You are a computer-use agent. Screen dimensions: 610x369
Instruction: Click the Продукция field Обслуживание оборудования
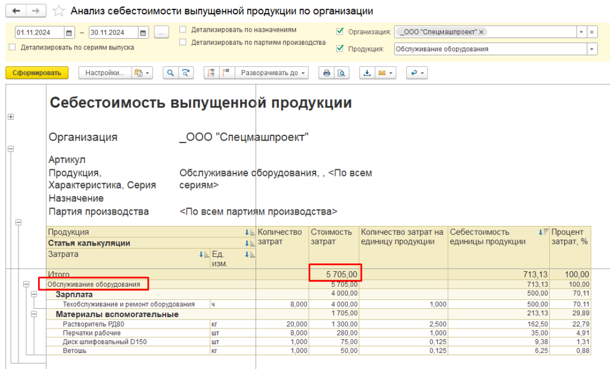(x=490, y=49)
